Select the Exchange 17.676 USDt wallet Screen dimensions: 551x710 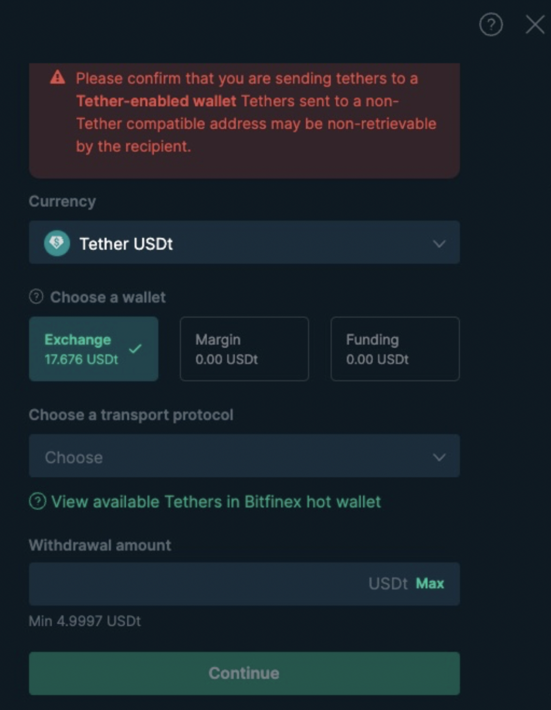pos(94,349)
